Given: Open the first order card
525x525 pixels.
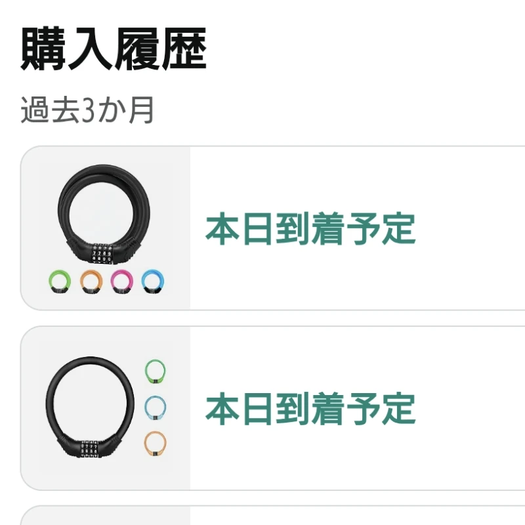Looking at the screenshot, I should (262, 226).
